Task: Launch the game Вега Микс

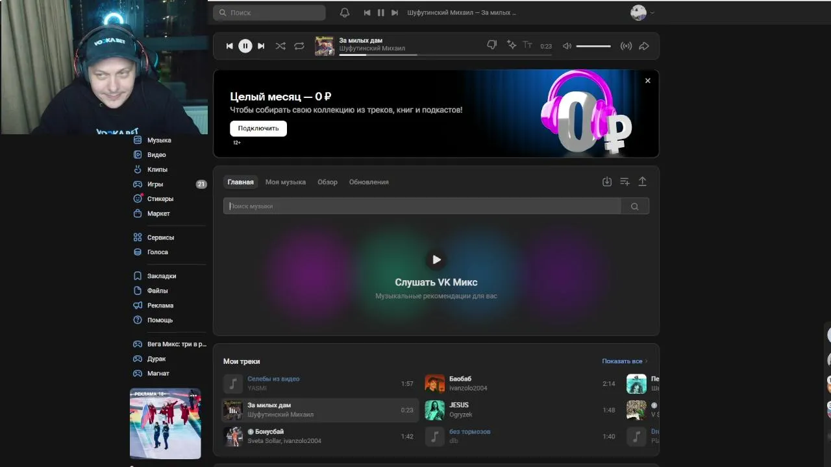Action: 170,344
